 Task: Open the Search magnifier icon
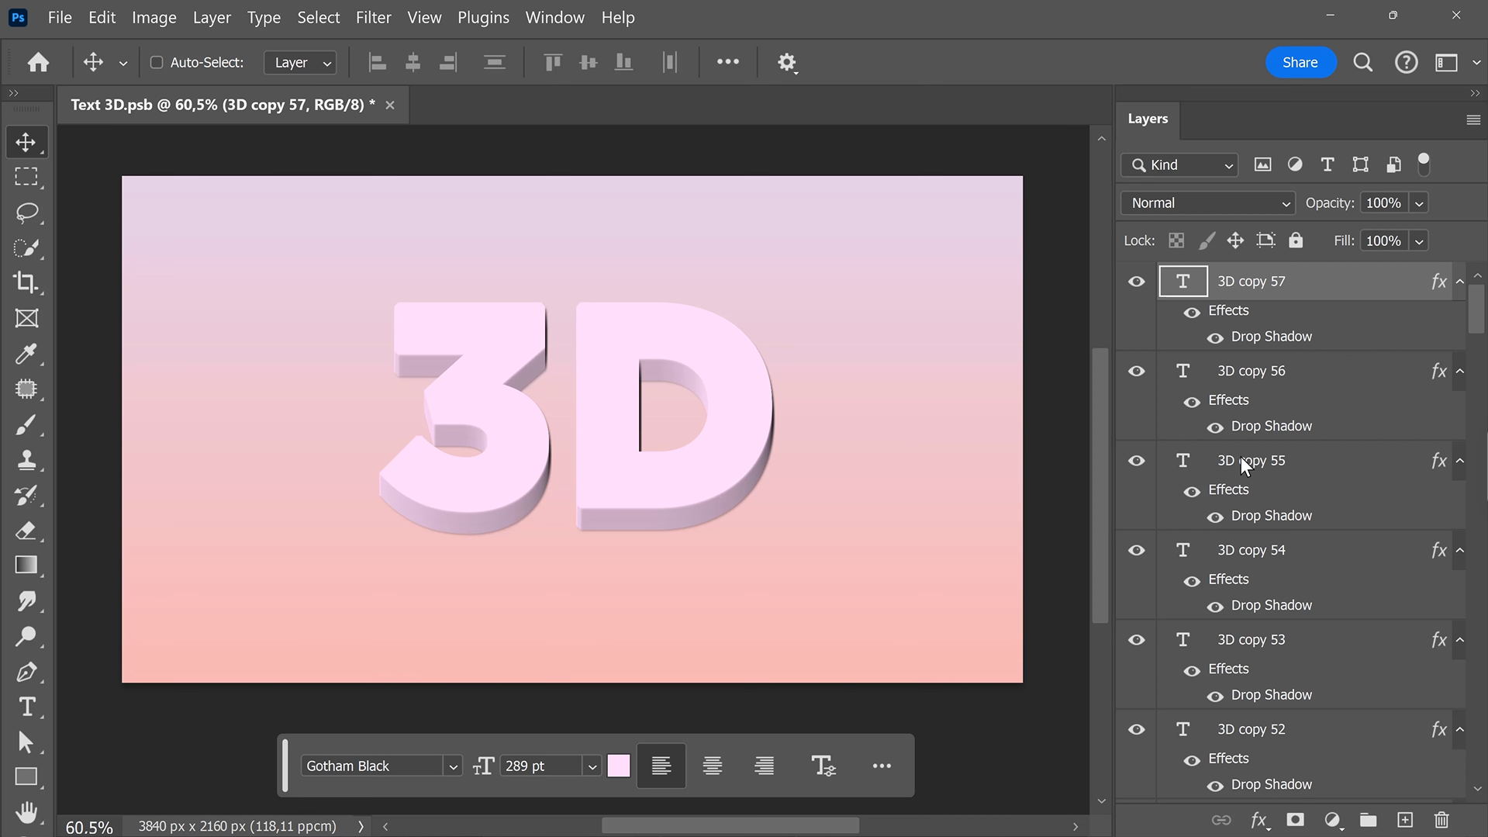coord(1362,62)
